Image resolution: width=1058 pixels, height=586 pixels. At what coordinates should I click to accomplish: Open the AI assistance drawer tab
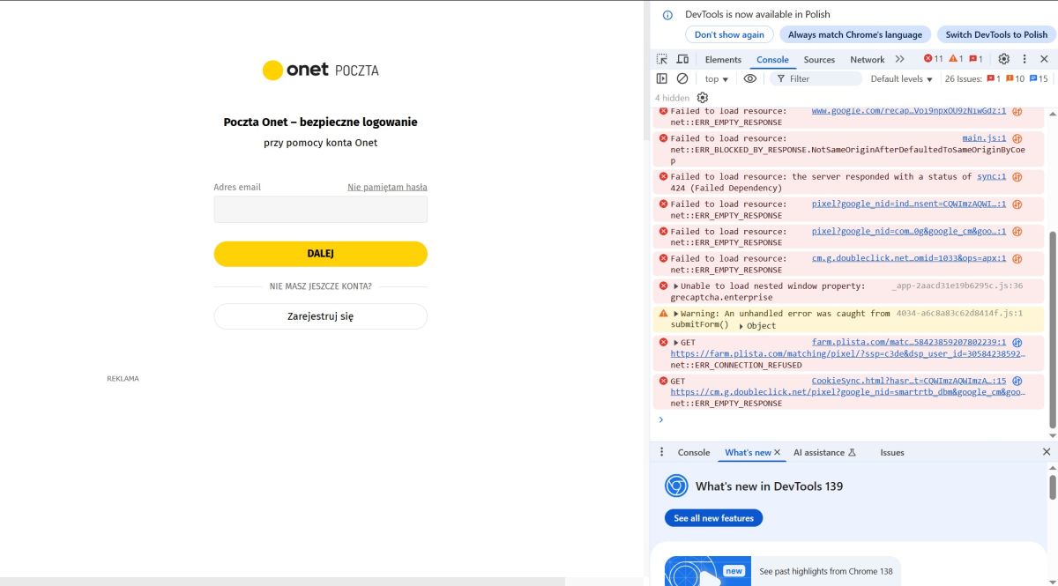[824, 452]
